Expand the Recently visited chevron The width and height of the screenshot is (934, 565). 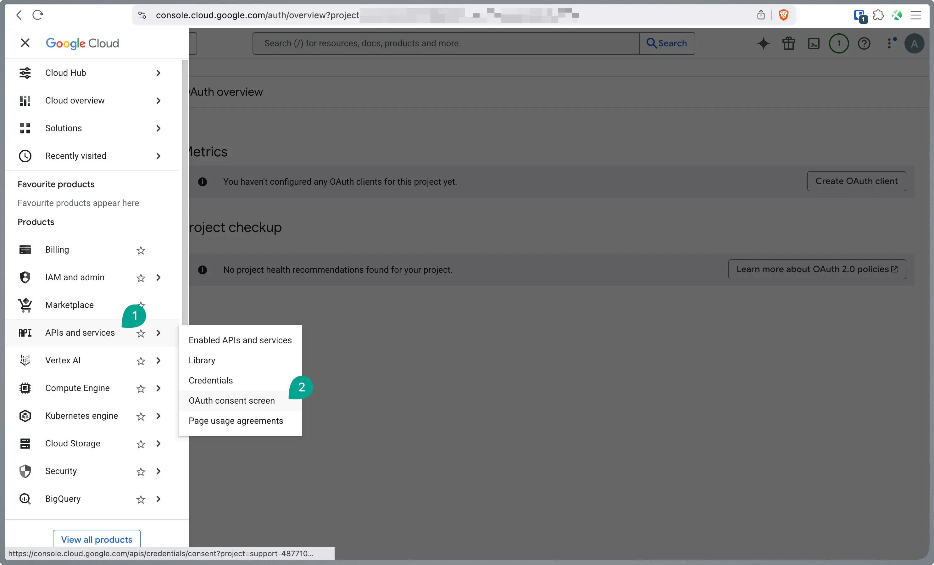click(x=158, y=156)
